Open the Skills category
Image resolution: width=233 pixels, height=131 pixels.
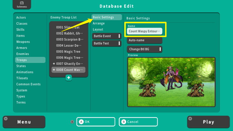pos(20,30)
